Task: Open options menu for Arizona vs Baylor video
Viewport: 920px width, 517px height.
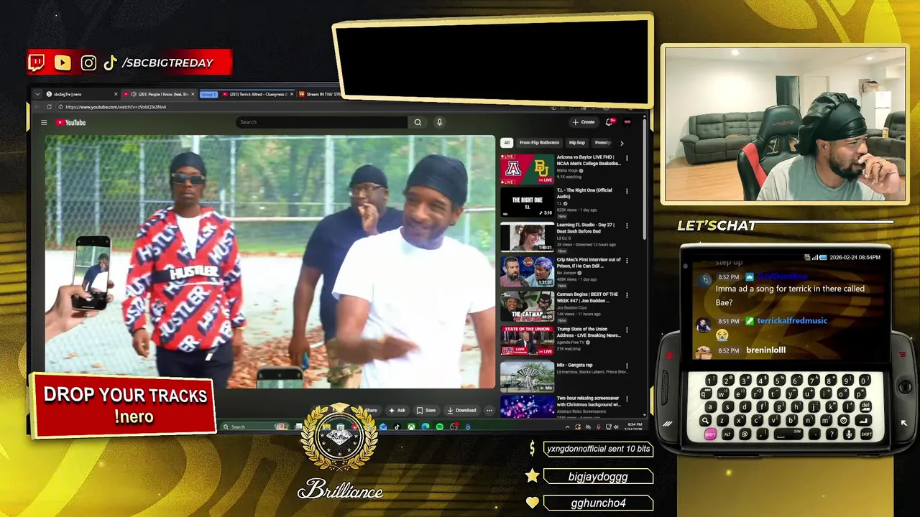Action: 627,158
